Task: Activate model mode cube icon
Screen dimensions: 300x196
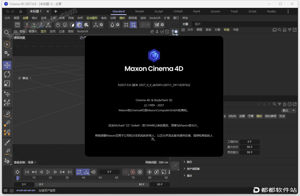Action: (79, 24)
